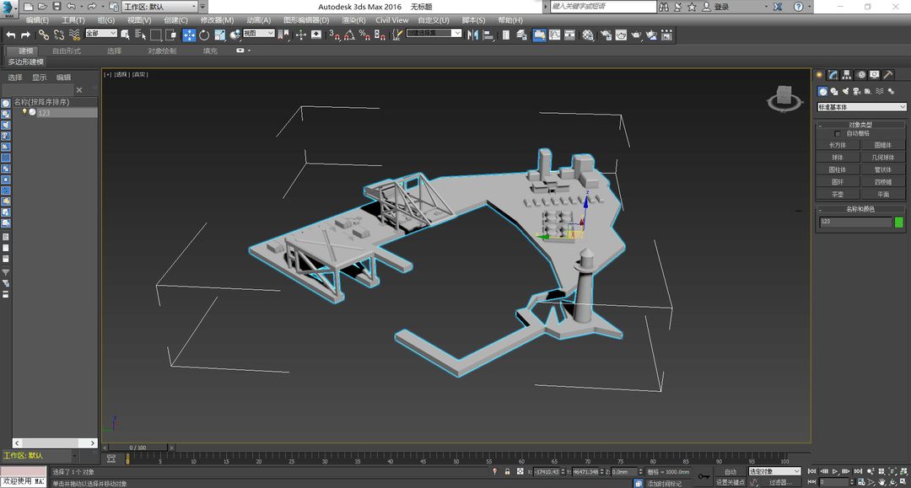Open the 修改器(M) menu
The width and height of the screenshot is (911, 488).
point(217,19)
